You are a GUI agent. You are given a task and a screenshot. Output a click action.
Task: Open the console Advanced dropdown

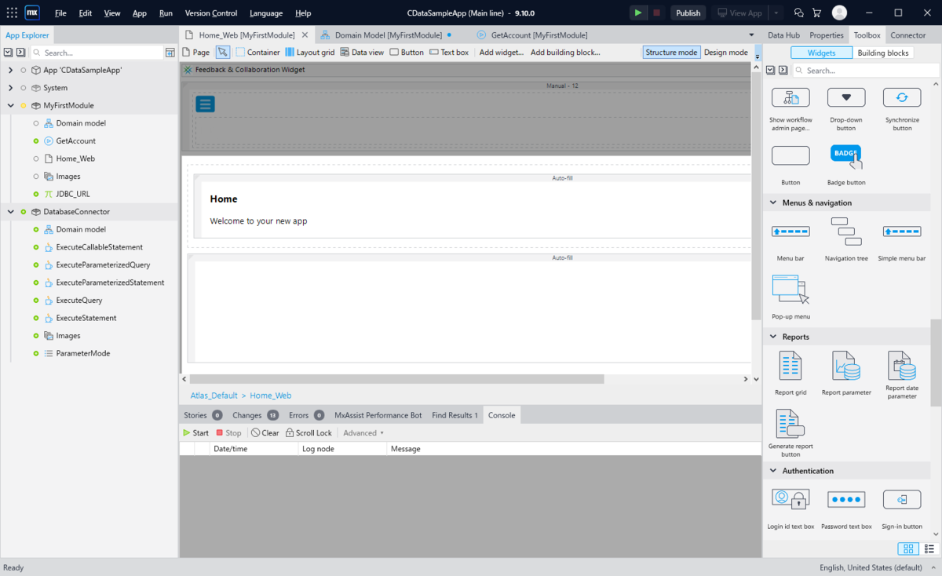pos(363,432)
